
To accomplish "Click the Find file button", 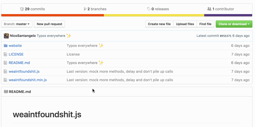I will 205,24.
